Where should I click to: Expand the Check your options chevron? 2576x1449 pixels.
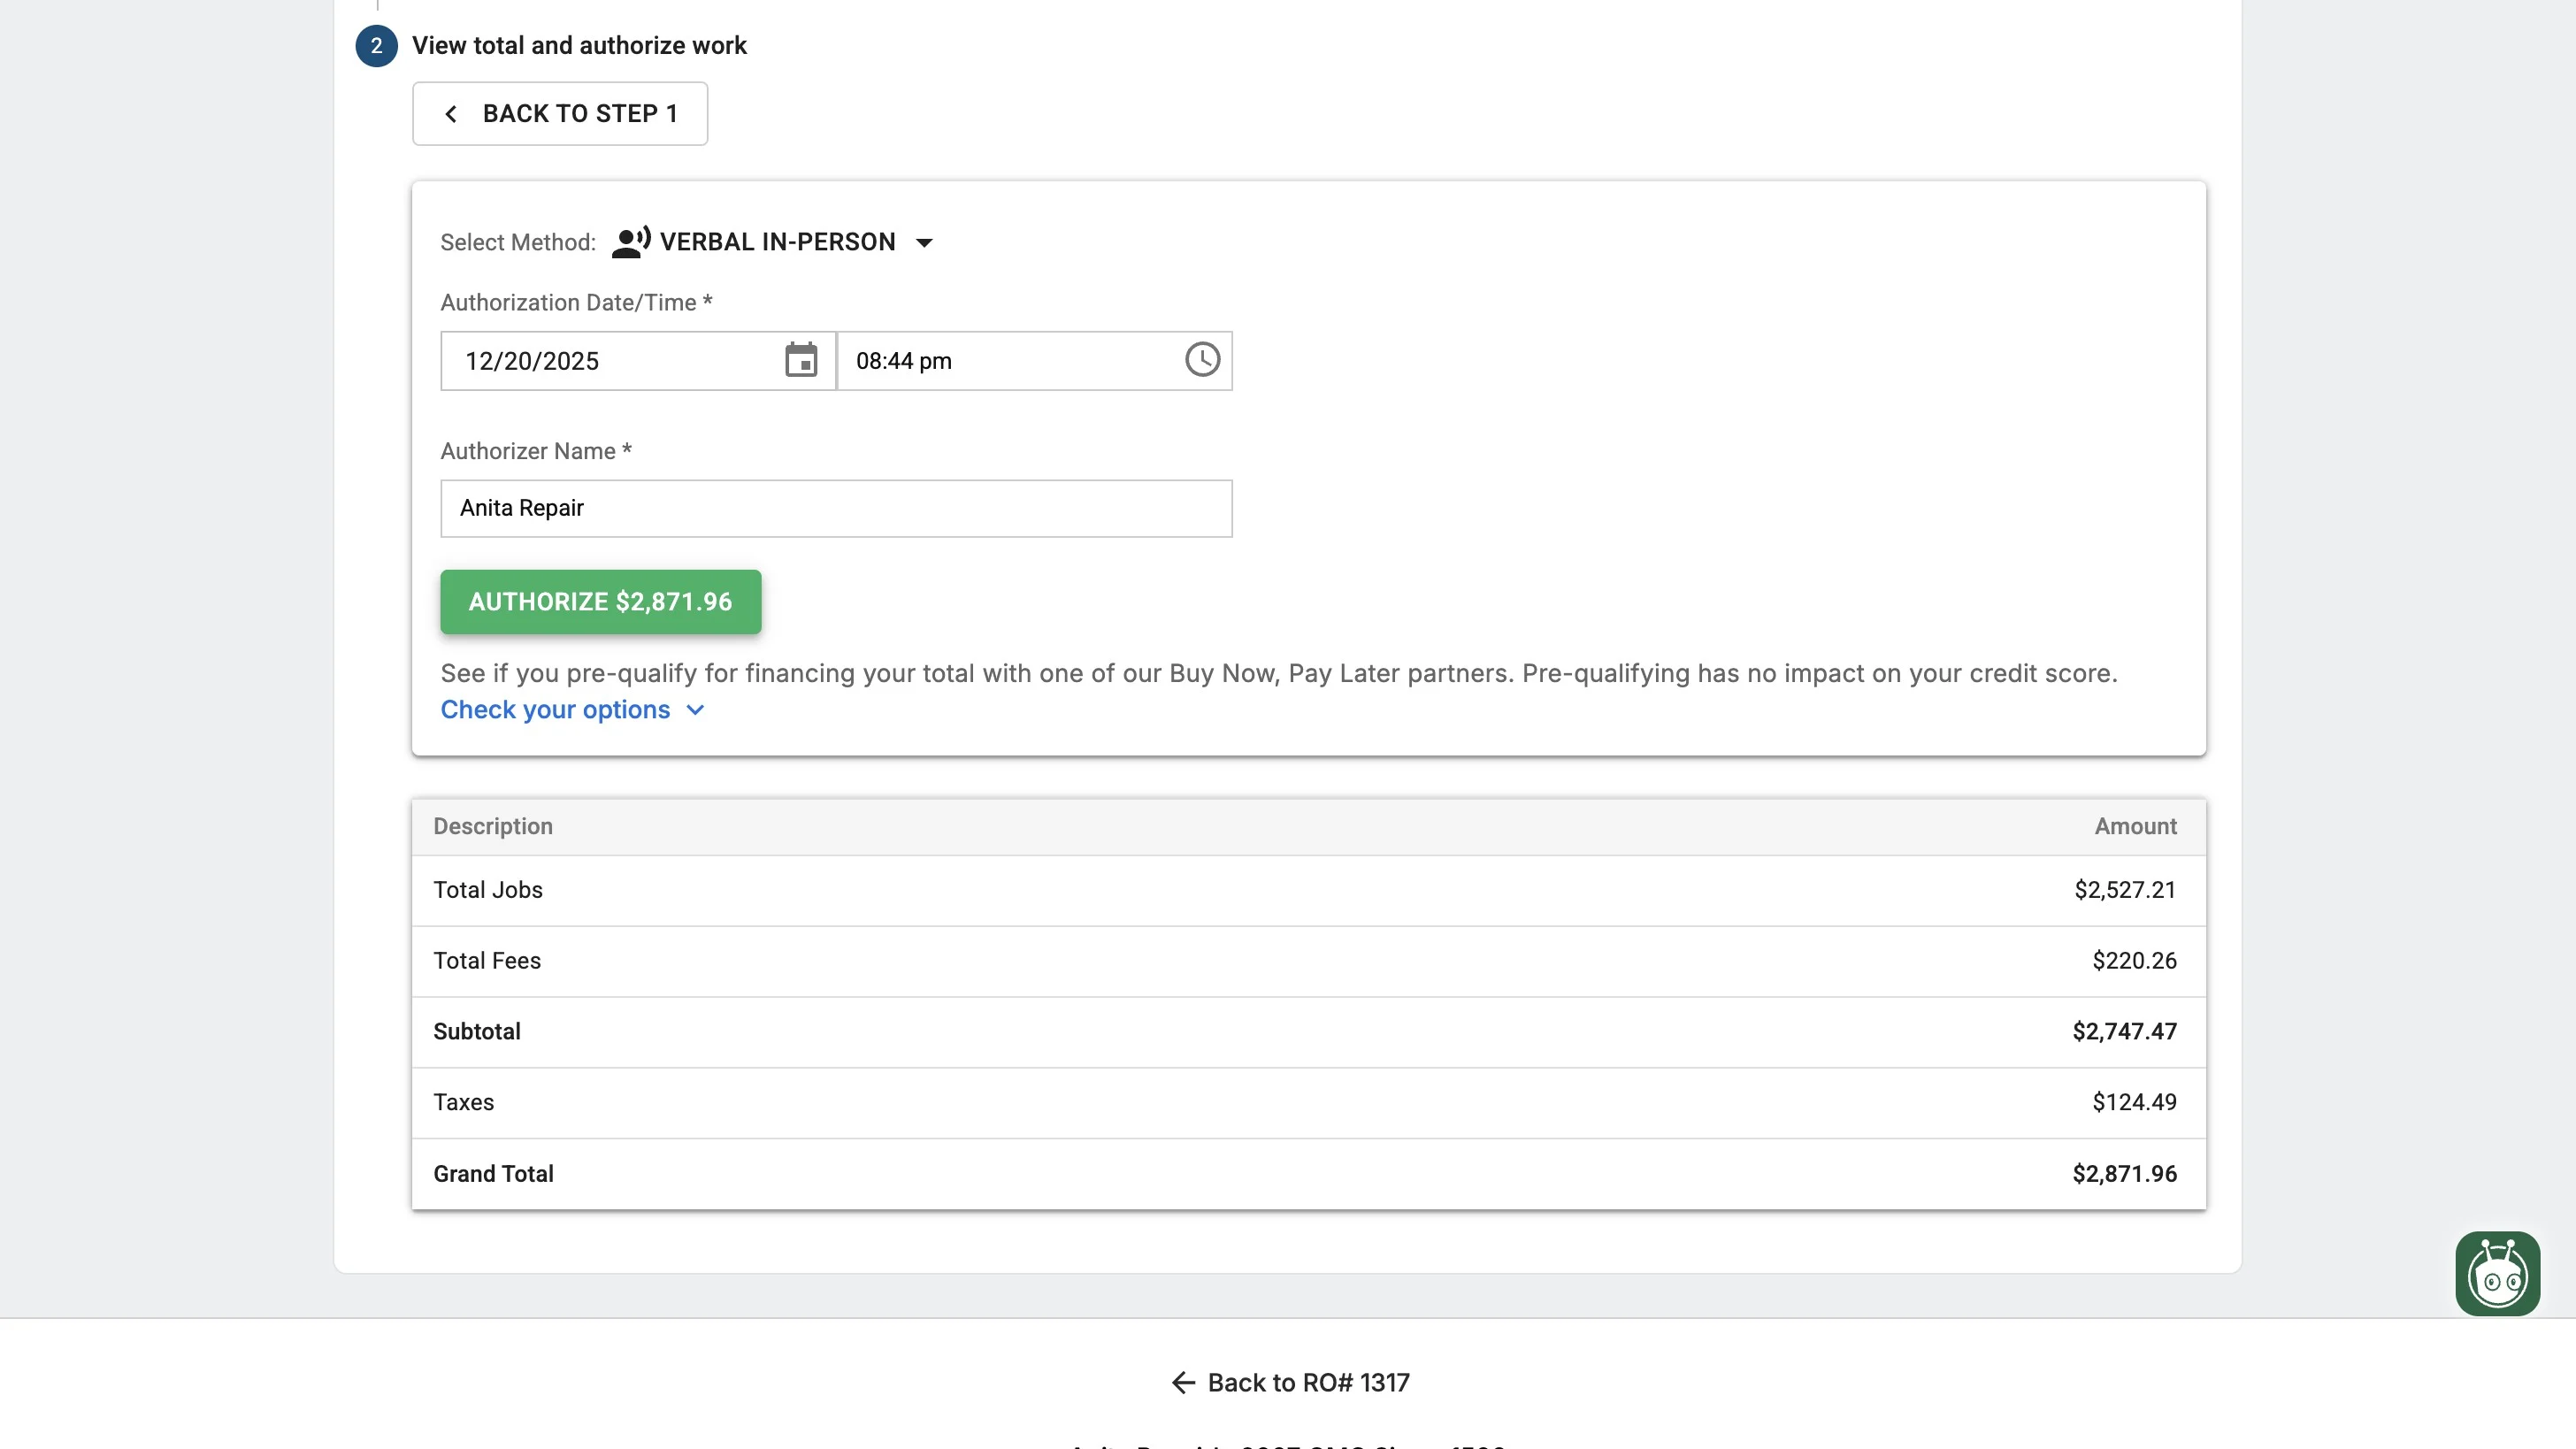coord(696,710)
